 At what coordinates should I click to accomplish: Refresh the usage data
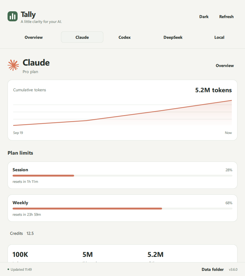226,17
